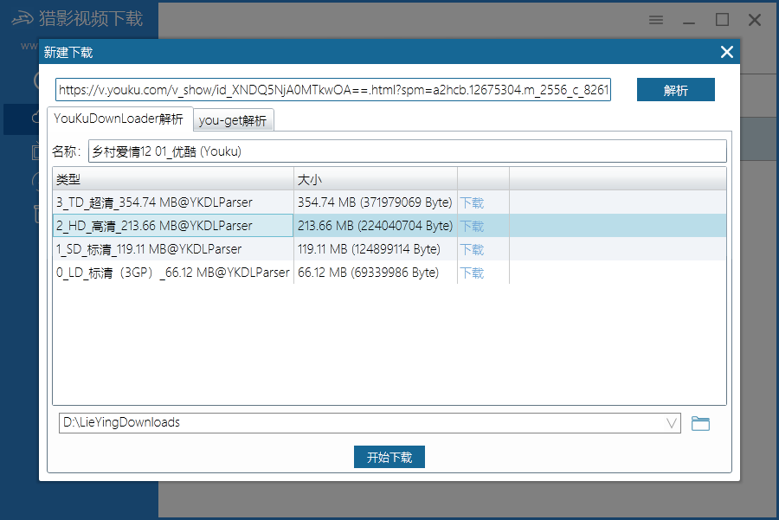Click the video URL input field
The height and width of the screenshot is (520, 779).
(333, 90)
